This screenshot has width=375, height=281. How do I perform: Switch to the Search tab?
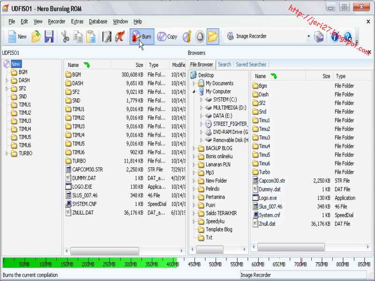click(x=225, y=64)
